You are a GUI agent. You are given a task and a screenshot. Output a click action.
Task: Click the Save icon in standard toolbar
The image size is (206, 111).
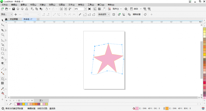(x=14, y=9)
